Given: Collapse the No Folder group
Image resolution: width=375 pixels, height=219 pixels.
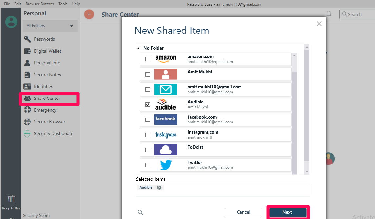Looking at the screenshot, I should [x=138, y=48].
